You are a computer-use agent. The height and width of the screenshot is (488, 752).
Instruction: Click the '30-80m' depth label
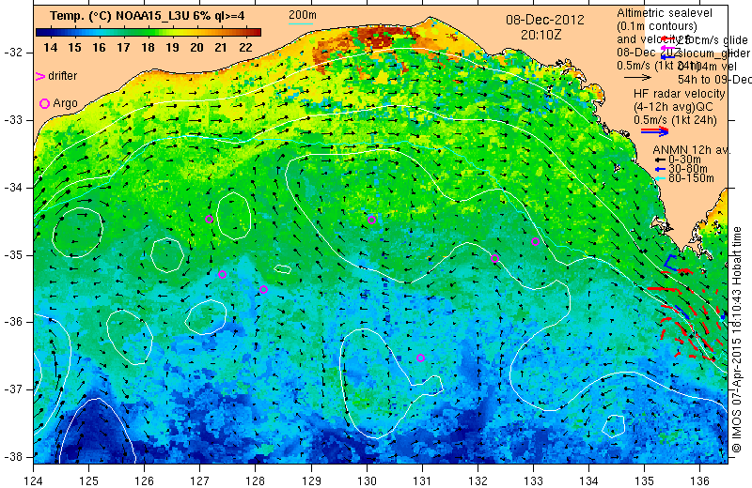click(x=688, y=169)
